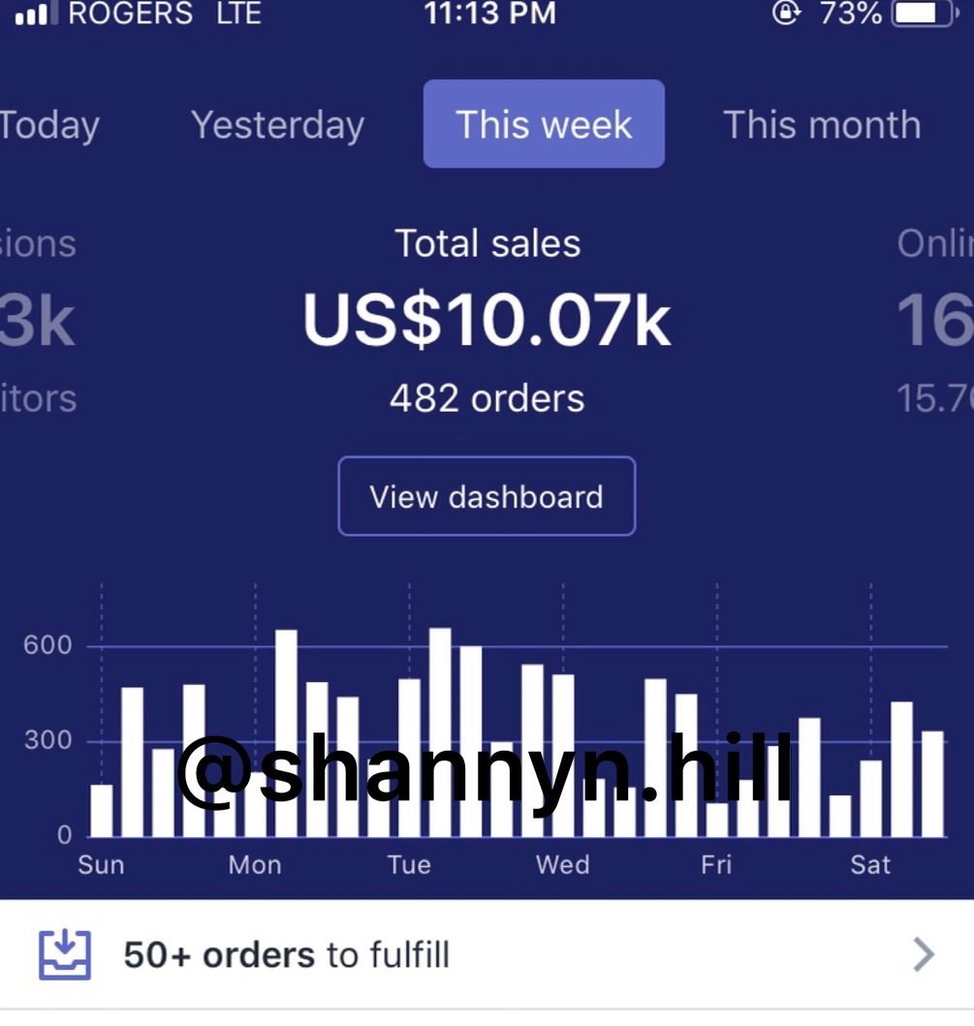The height and width of the screenshot is (1026, 974).
Task: Tap the 482 orders count
Action: tap(487, 398)
